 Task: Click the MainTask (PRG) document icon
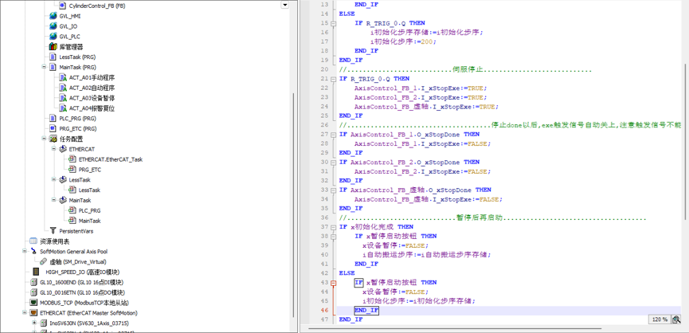coord(53,67)
